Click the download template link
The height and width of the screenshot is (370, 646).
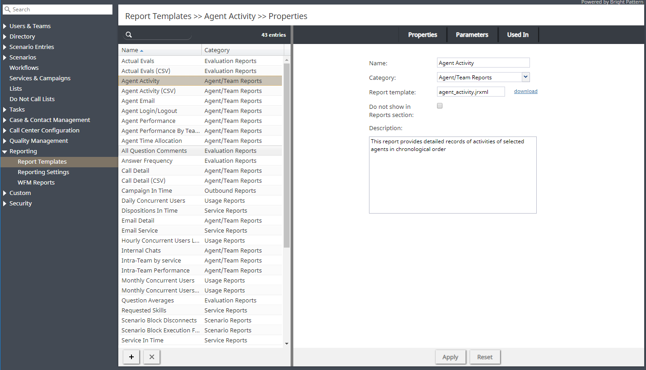tap(526, 91)
